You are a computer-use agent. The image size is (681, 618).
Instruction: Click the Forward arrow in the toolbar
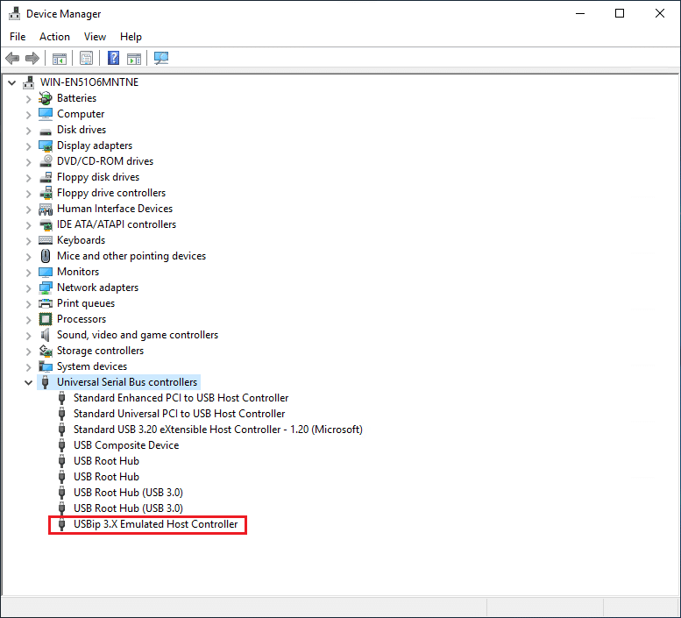[32, 59]
